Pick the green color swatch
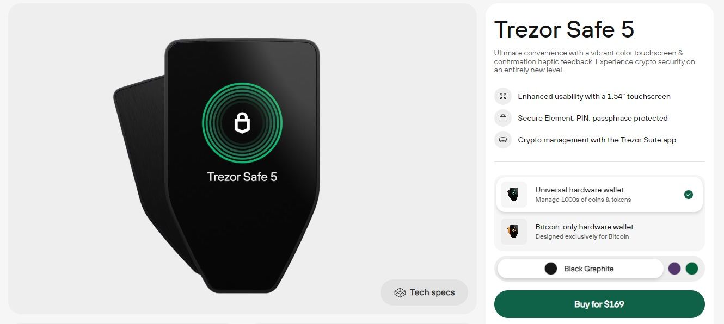This screenshot has width=724, height=324. (692, 269)
